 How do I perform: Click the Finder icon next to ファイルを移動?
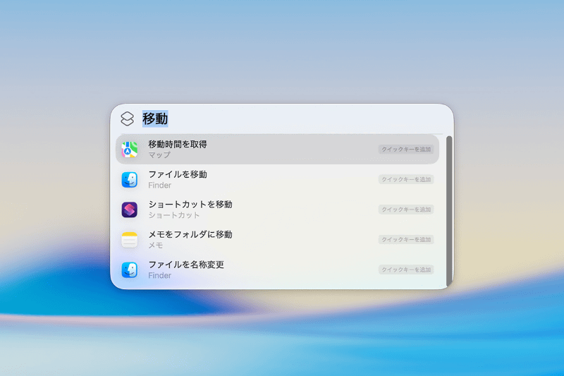click(130, 180)
